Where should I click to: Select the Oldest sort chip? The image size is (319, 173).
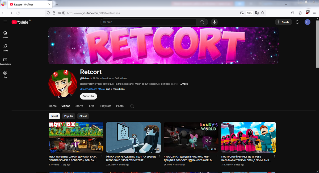83,116
